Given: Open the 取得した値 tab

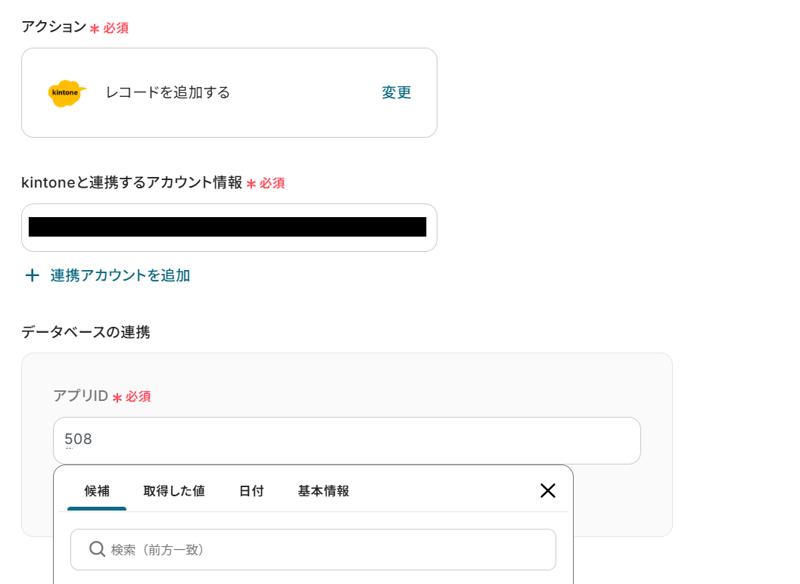Looking at the screenshot, I should click(174, 491).
